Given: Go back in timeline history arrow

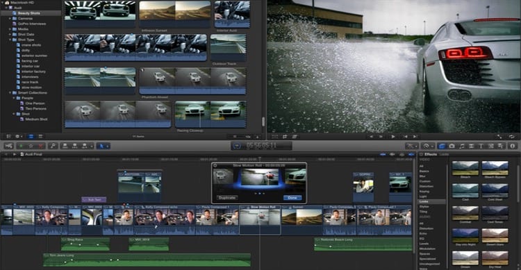Looking at the screenshot, I should pos(6,154).
